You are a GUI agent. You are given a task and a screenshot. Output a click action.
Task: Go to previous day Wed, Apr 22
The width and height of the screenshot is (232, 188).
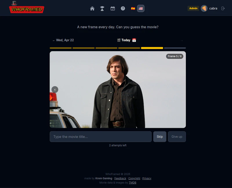(63, 40)
